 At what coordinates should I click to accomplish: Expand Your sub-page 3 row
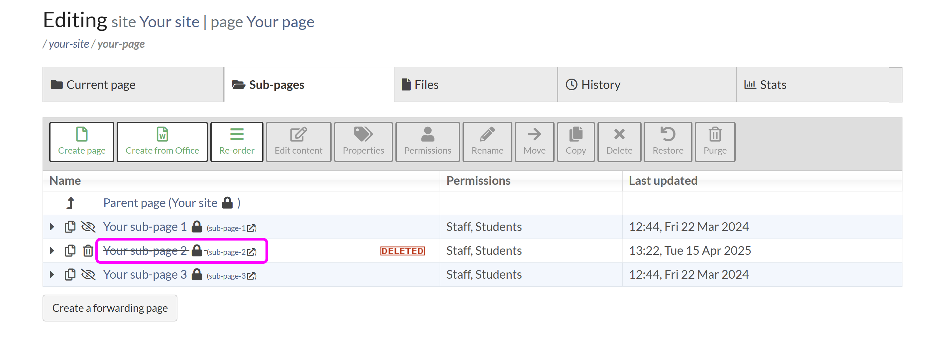[52, 275]
